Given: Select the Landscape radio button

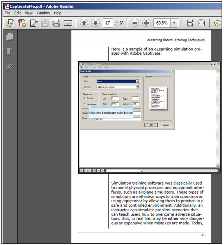Looking at the screenshot, I should (x=85, y=104).
